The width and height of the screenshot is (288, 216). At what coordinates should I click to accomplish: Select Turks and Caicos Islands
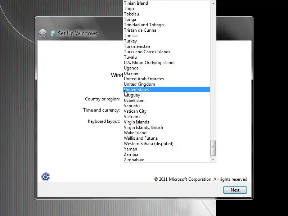pos(166,52)
